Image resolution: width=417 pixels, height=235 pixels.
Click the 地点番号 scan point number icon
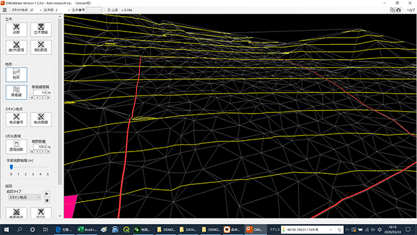click(17, 119)
